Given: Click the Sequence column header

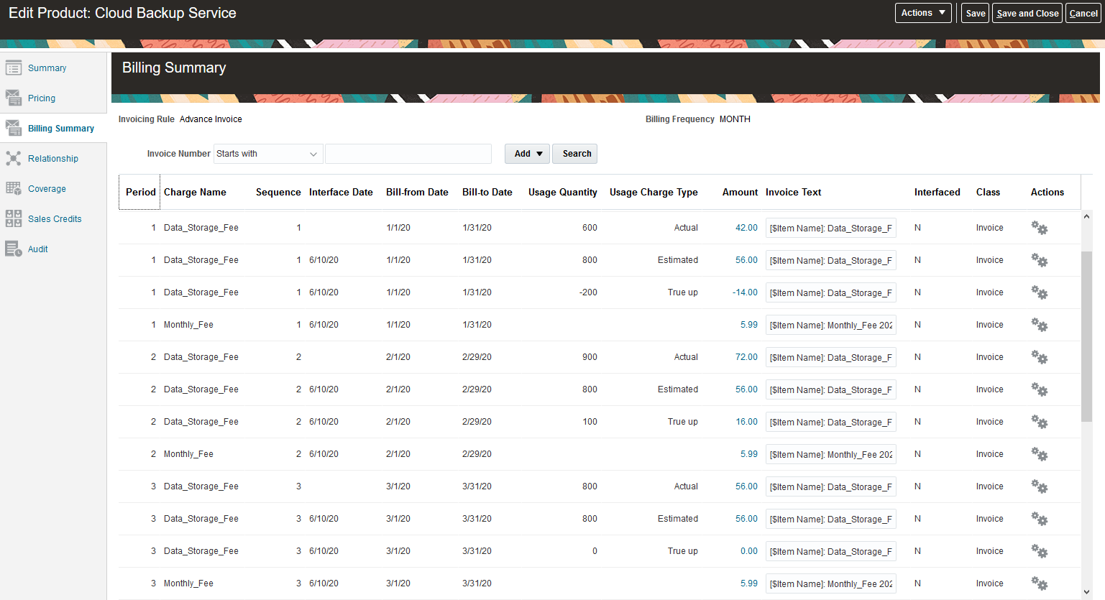Looking at the screenshot, I should click(278, 192).
